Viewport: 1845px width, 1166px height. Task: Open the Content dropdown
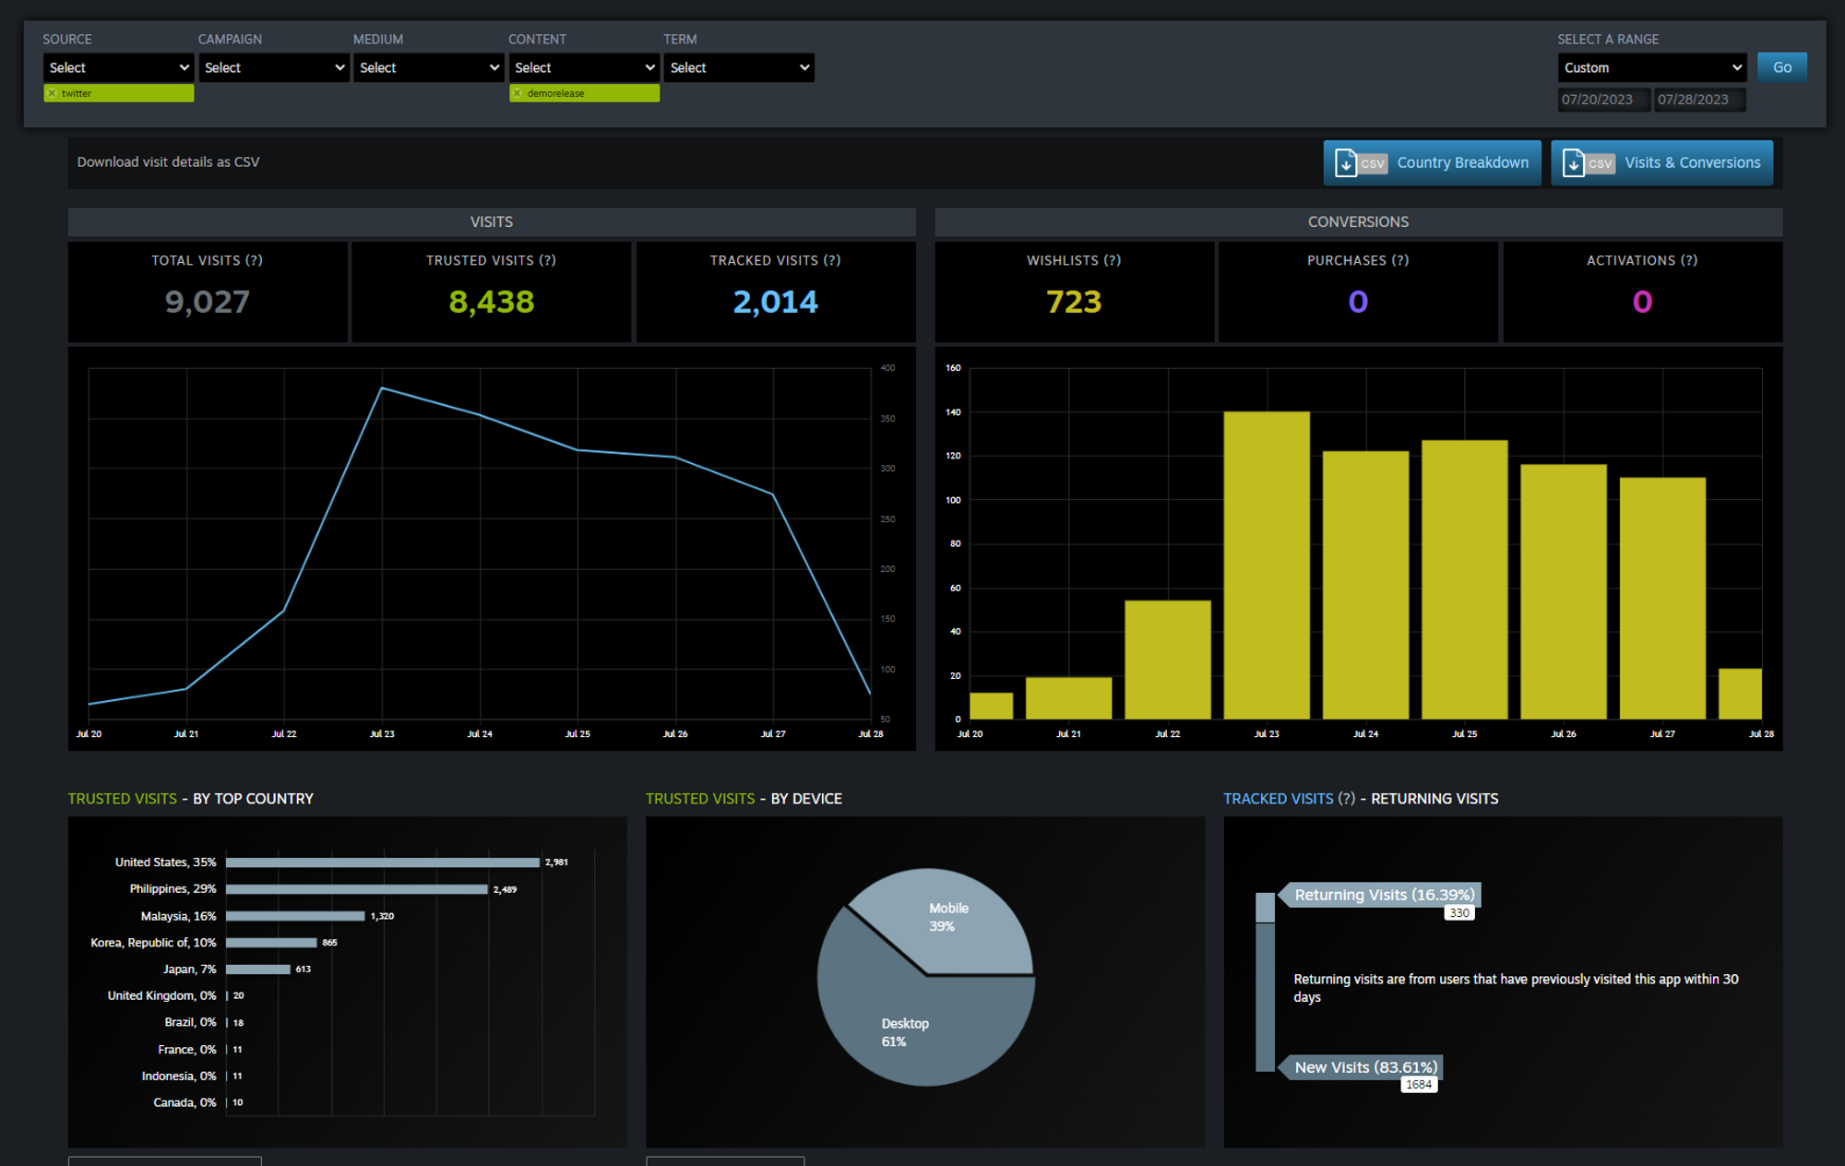583,67
